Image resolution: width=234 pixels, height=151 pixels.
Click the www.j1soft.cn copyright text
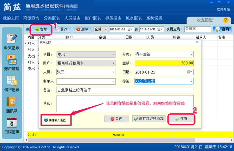click(x=40, y=147)
